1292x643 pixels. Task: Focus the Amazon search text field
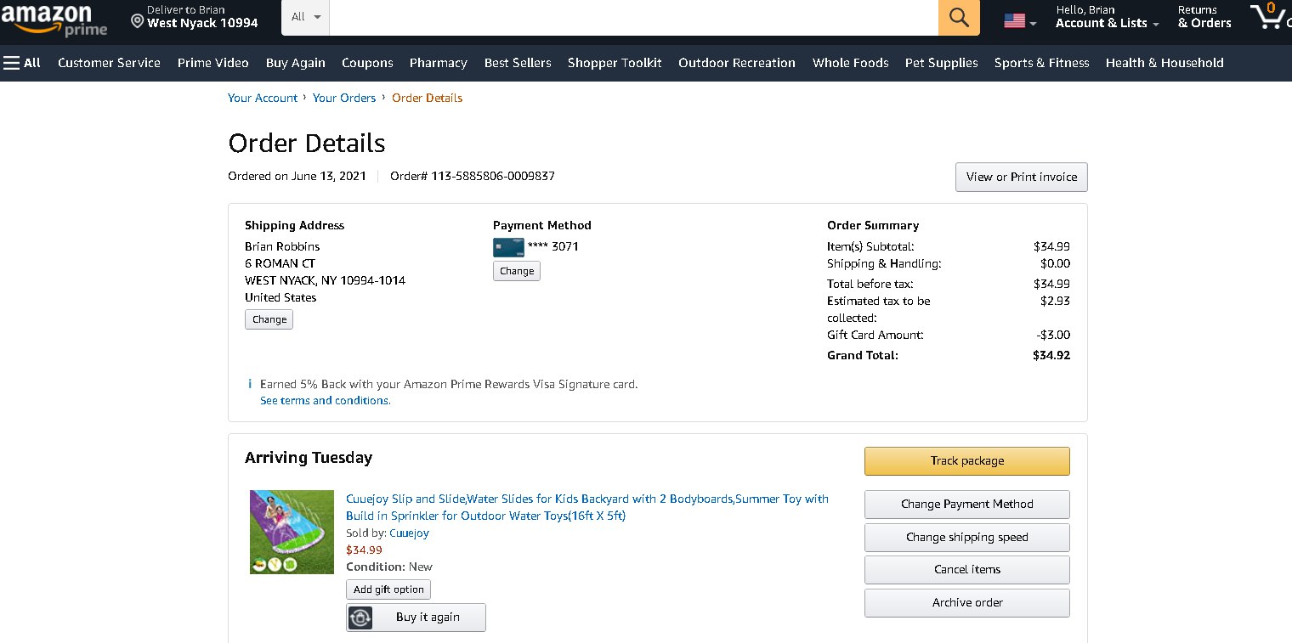tap(633, 18)
